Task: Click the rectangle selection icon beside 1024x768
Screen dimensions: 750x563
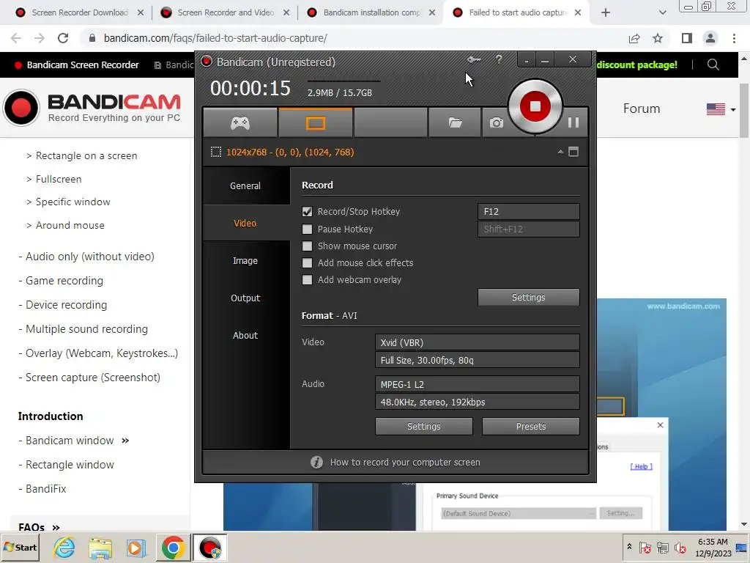Action: tap(216, 152)
